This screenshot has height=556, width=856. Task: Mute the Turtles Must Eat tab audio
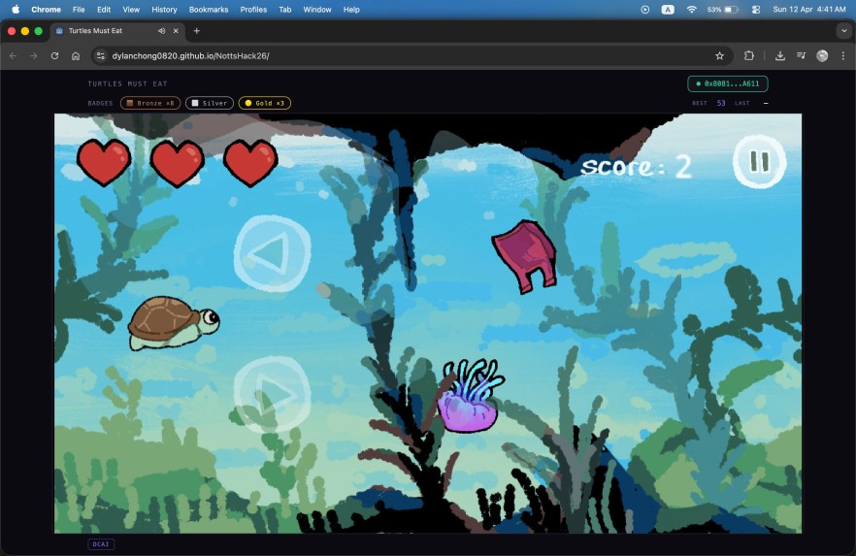161,31
